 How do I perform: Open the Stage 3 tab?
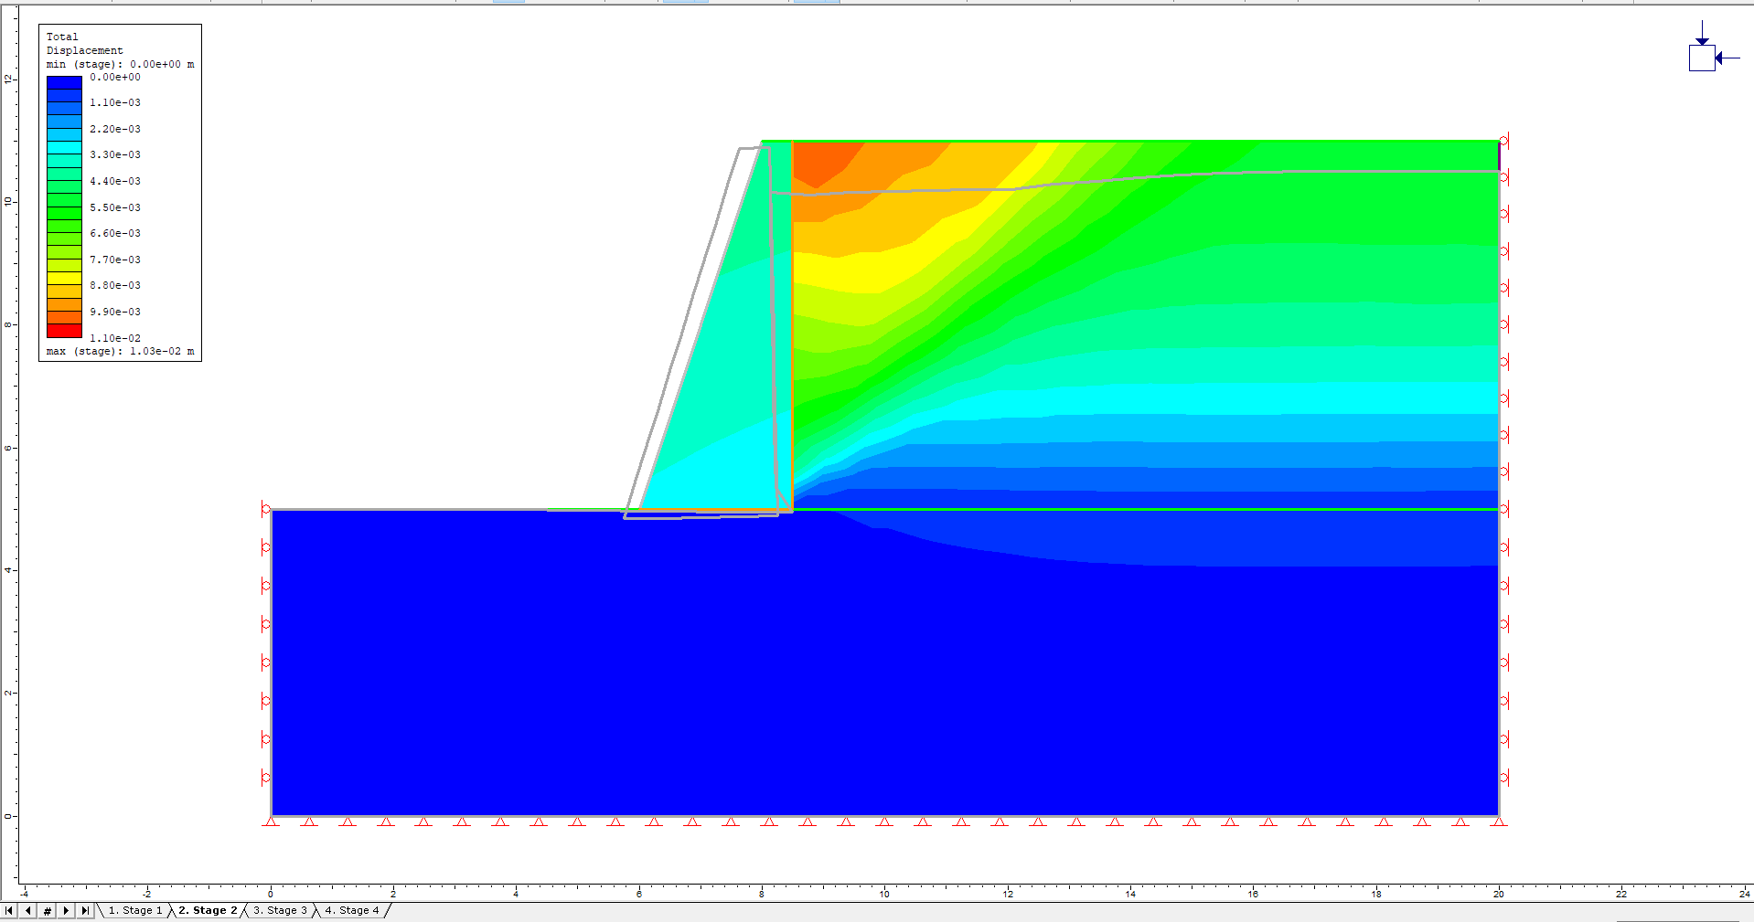point(280,910)
